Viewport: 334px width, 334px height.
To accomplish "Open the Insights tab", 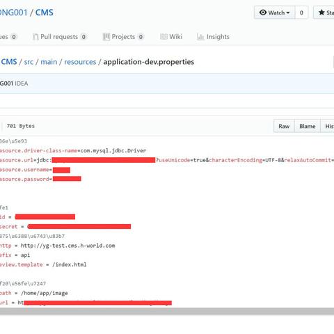I will 213,37.
